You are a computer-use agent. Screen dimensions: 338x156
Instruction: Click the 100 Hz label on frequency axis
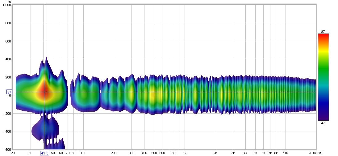83,153
